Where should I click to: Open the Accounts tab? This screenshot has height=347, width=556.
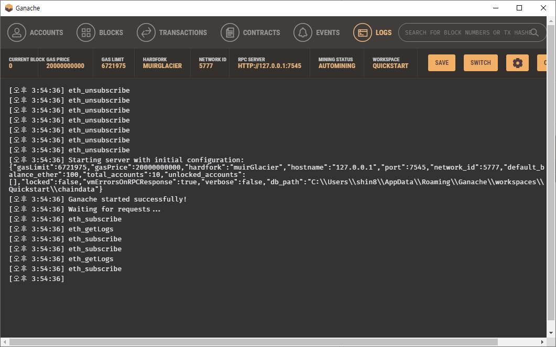tap(35, 32)
